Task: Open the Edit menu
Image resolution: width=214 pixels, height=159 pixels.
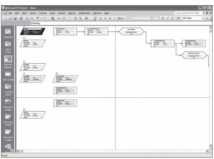Action: [17, 13]
